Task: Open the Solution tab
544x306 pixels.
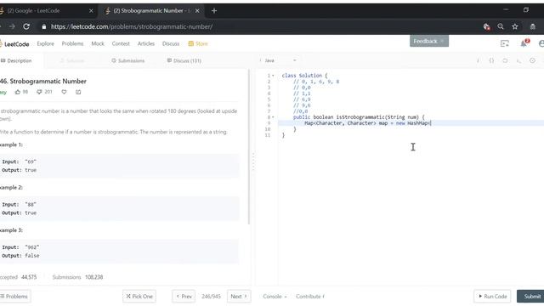Action: click(72, 60)
